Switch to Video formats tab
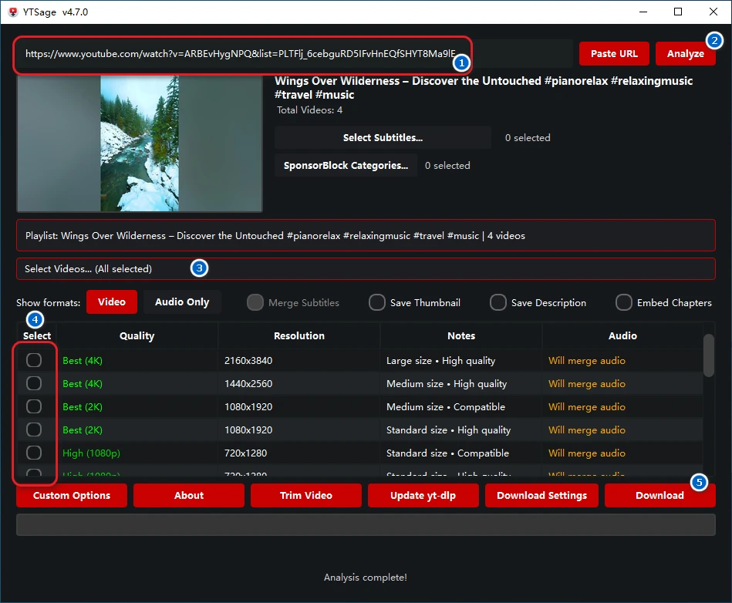732x603 pixels. click(x=112, y=302)
